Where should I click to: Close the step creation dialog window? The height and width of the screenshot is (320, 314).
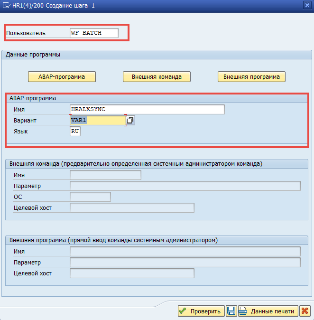(x=307, y=5)
